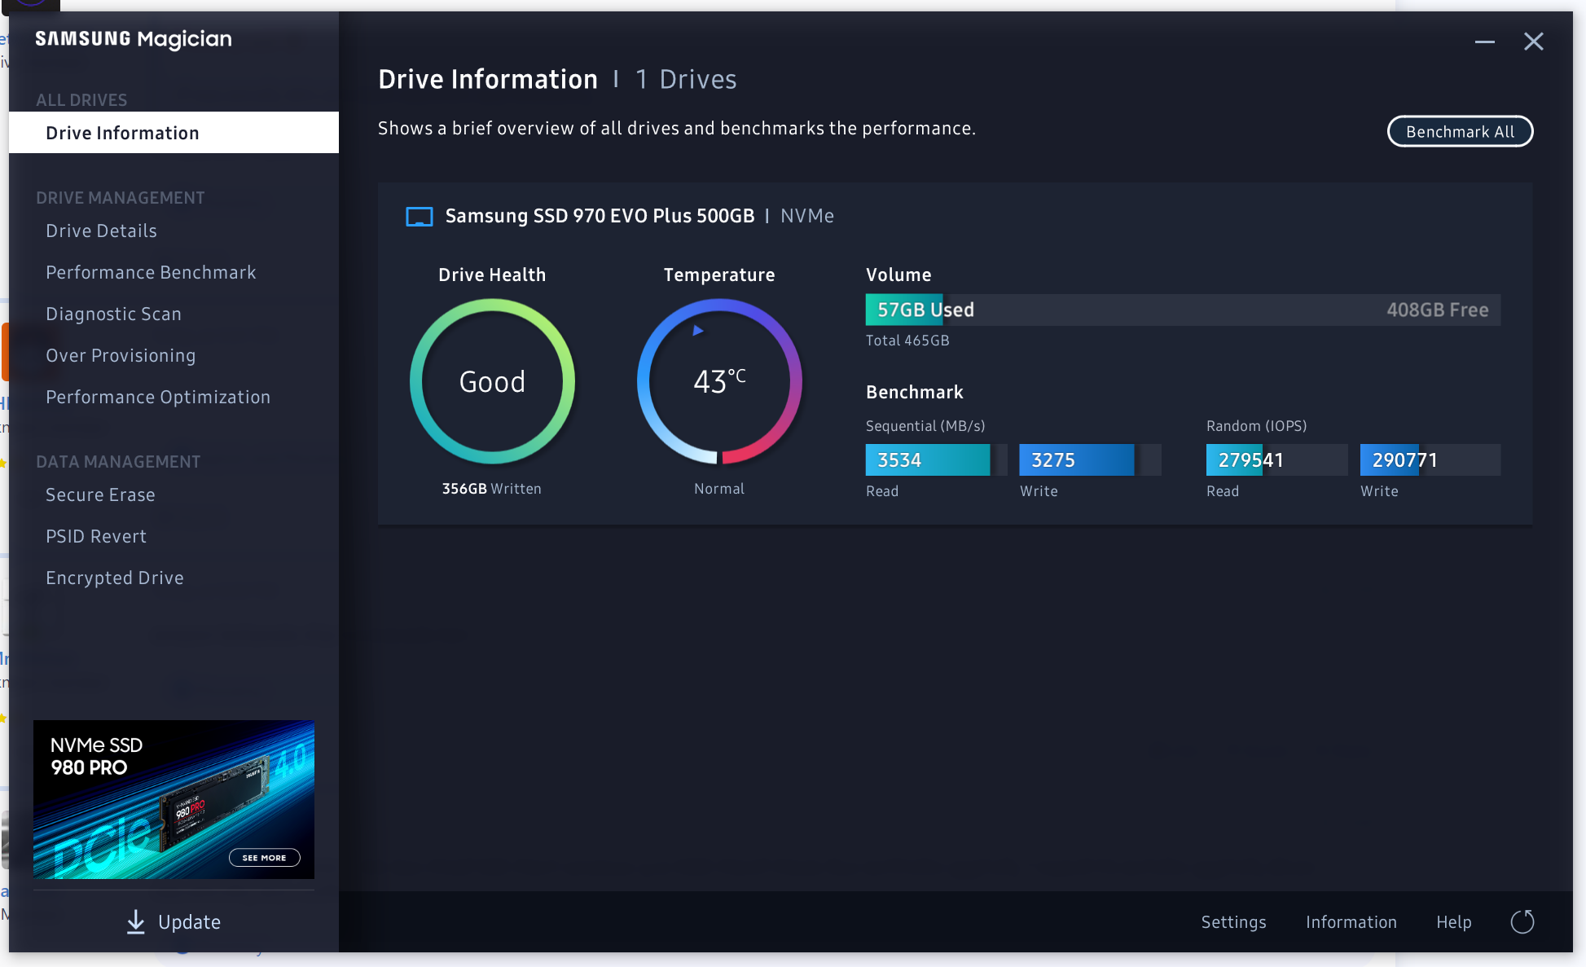This screenshot has height=967, width=1586.
Task: Click the DRIVE MANAGEMENT section header
Action: pyautogui.click(x=120, y=198)
